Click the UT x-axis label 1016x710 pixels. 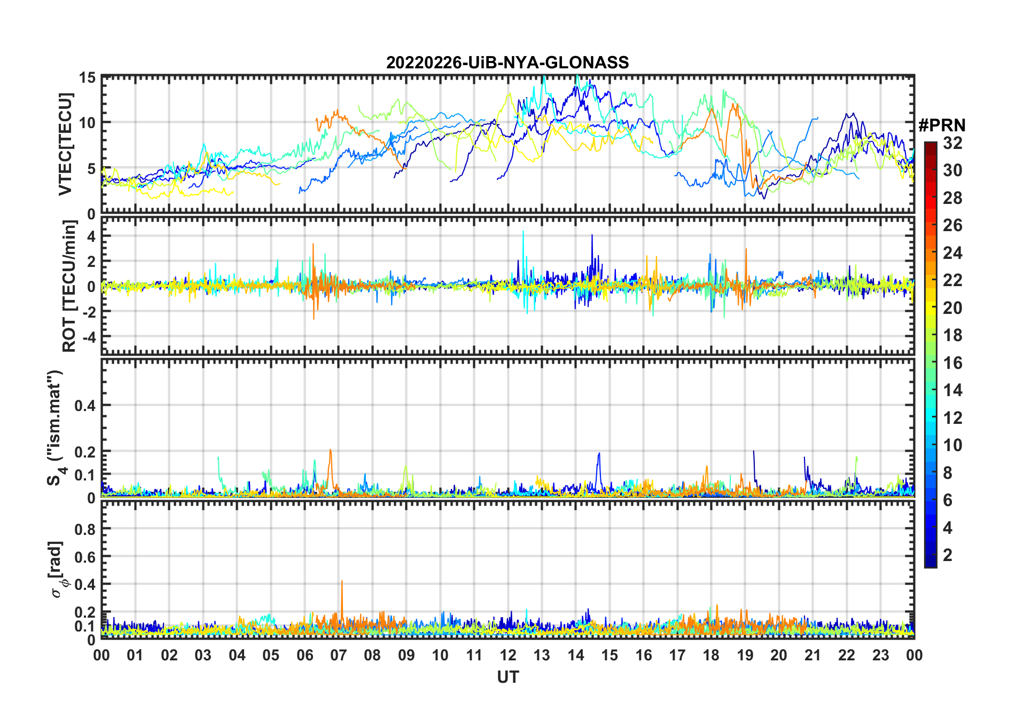pos(507,677)
